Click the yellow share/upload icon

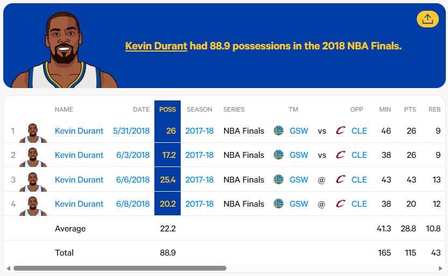428,19
